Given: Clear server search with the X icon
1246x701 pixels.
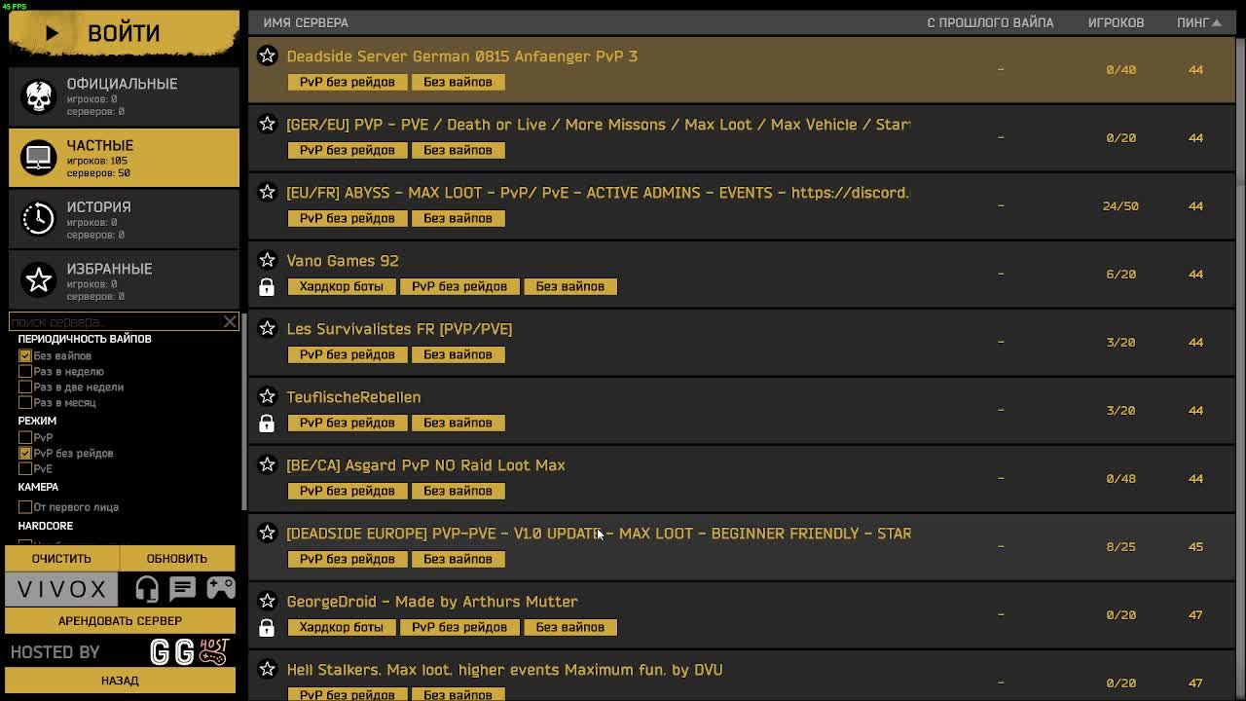Looking at the screenshot, I should pyautogui.click(x=230, y=321).
